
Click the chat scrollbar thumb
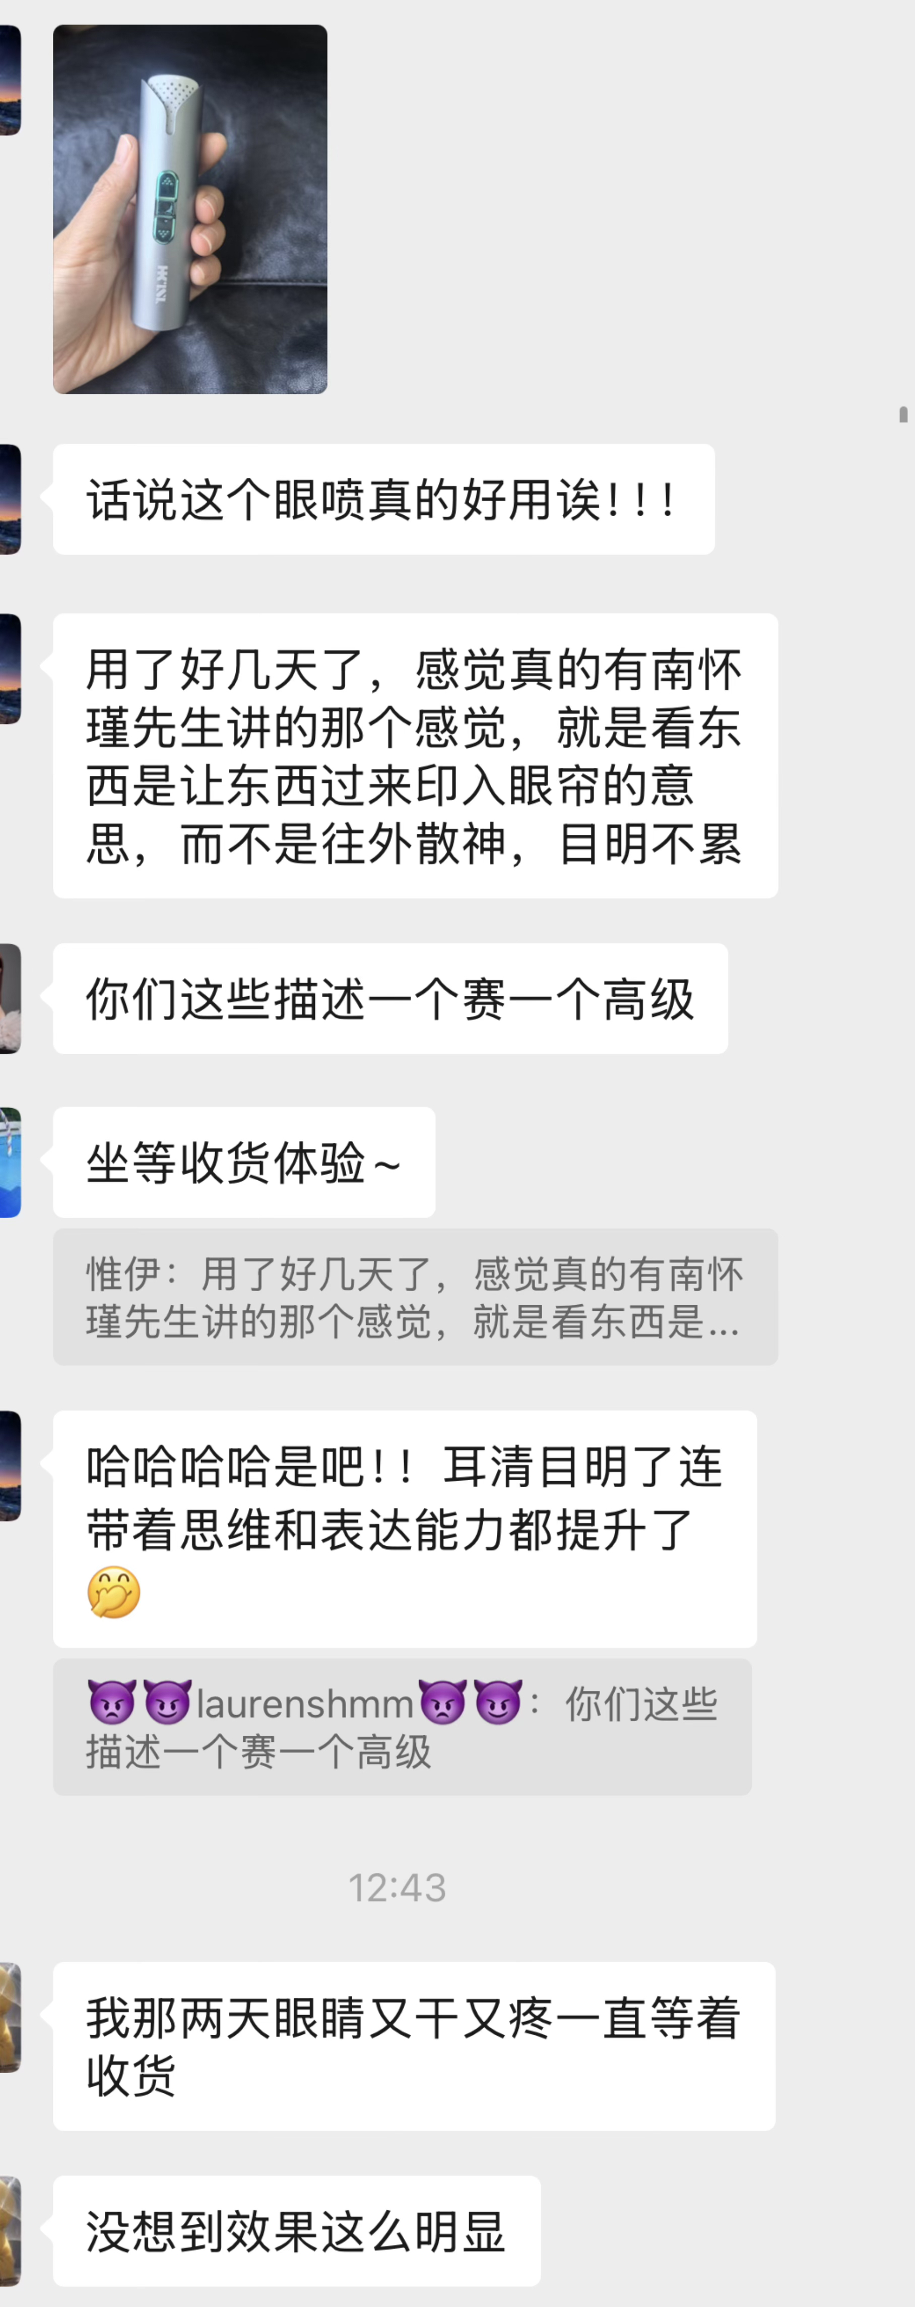pos(903,414)
